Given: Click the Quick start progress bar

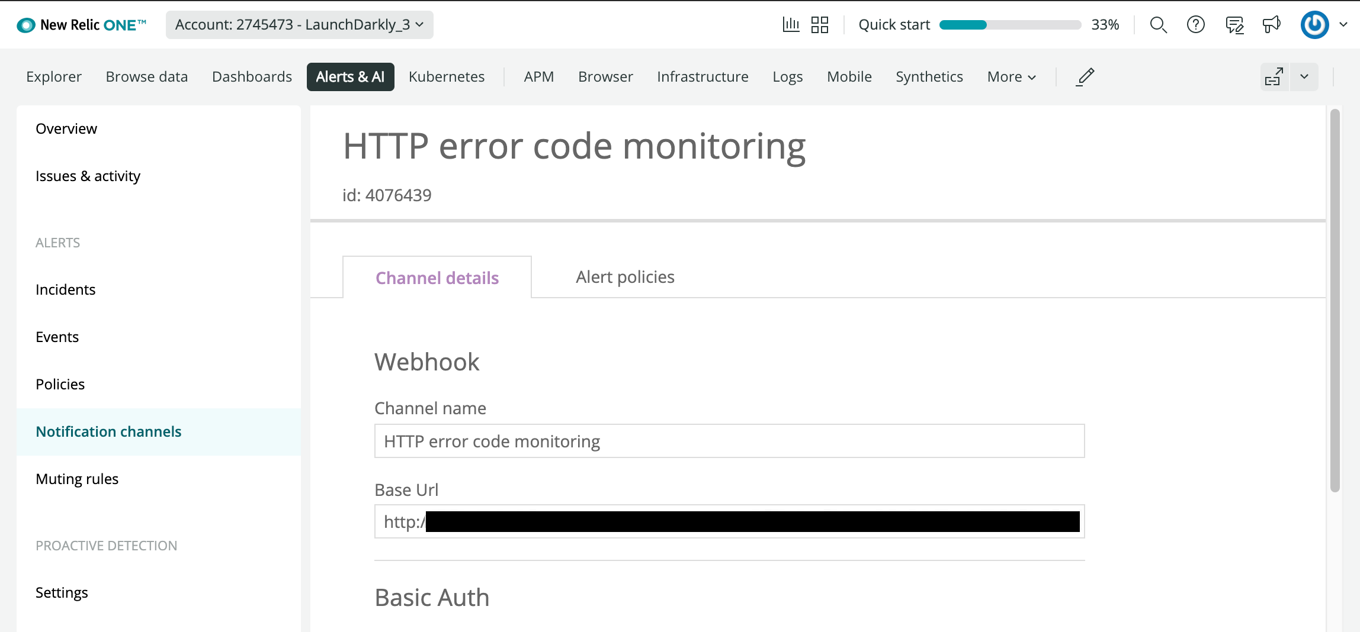Looking at the screenshot, I should (1010, 25).
